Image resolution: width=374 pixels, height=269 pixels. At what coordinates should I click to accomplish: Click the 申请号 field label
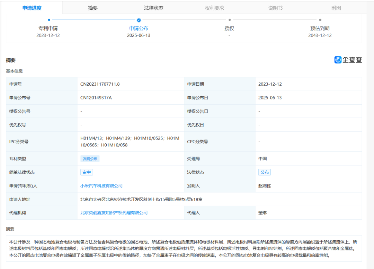coord(16,84)
